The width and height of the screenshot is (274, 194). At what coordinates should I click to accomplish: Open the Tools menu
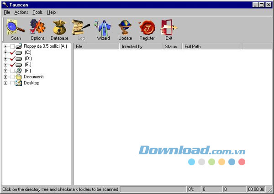tap(37, 12)
